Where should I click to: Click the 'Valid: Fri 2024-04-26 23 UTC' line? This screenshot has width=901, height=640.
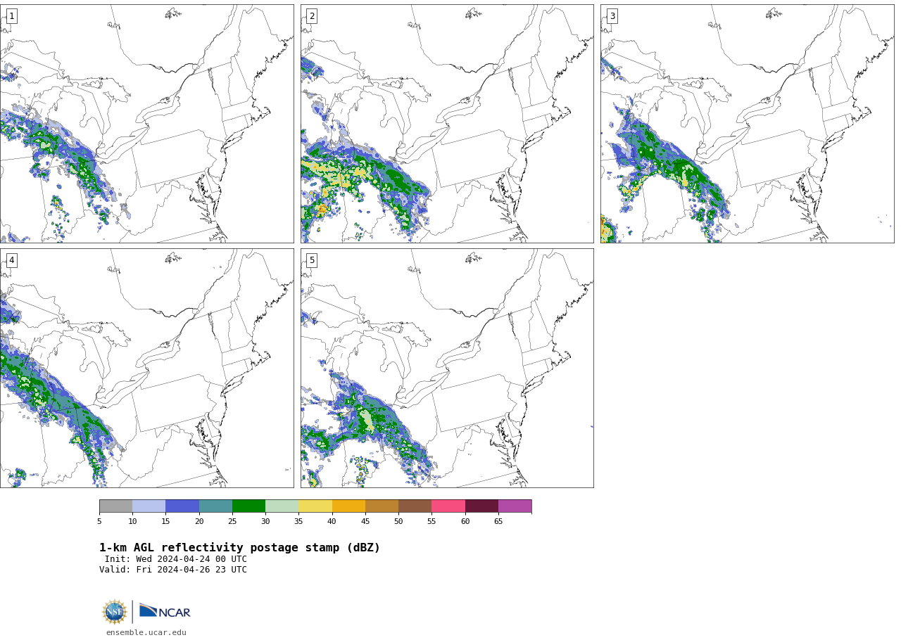173,570
